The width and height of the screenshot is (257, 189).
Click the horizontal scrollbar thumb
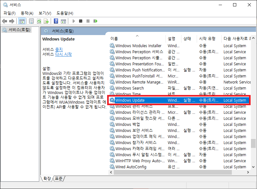pyautogui.click(x=173, y=172)
